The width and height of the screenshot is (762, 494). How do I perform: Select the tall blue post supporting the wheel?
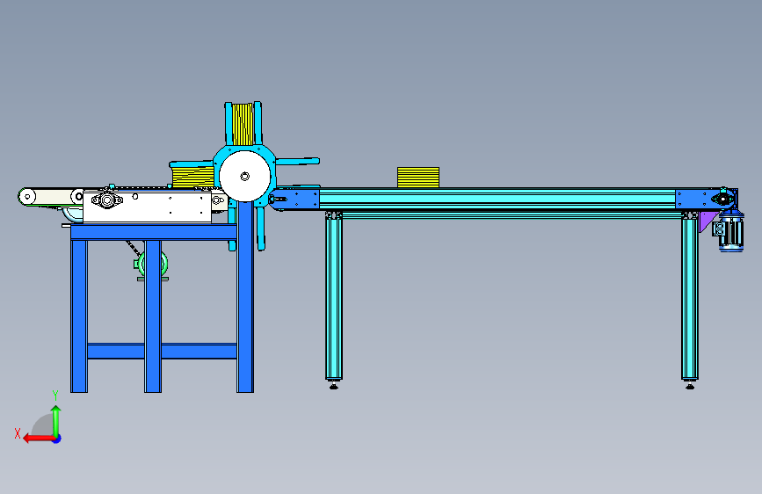[x=245, y=296]
